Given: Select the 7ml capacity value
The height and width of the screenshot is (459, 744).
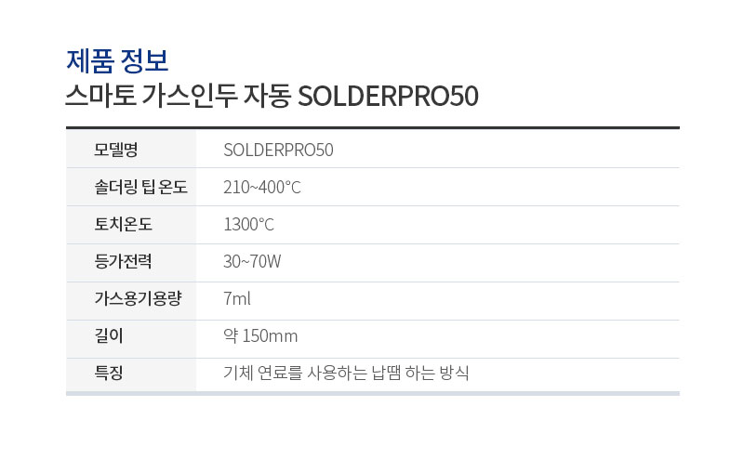Looking at the screenshot, I should (x=237, y=299).
